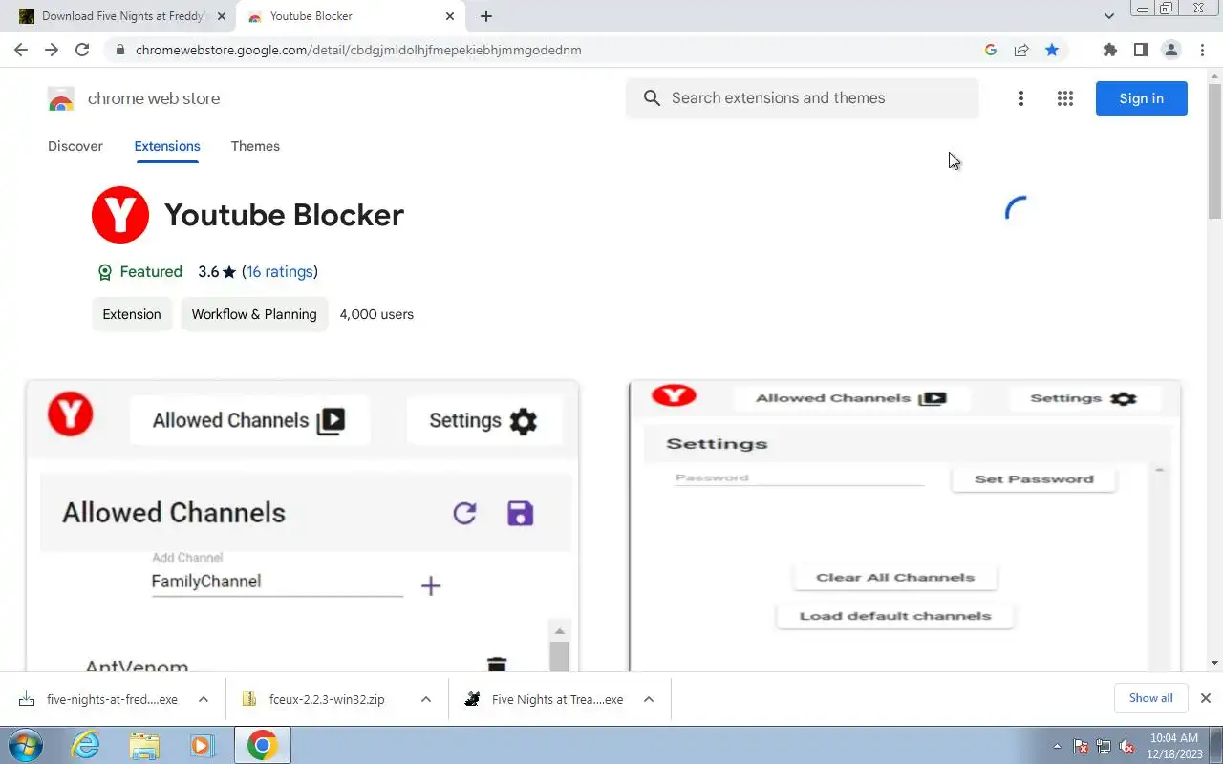Open the Action Center flag icon

[1081, 746]
